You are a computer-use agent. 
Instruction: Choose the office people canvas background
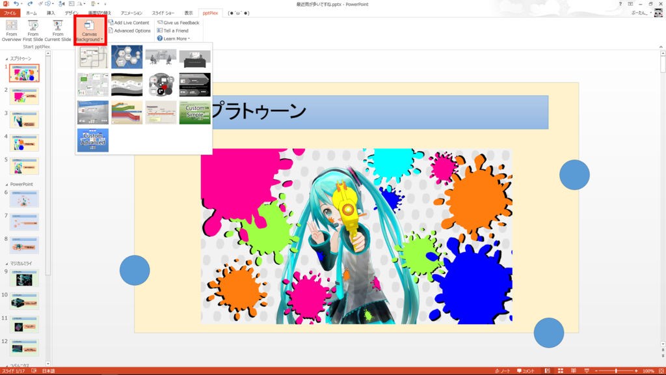point(161,57)
